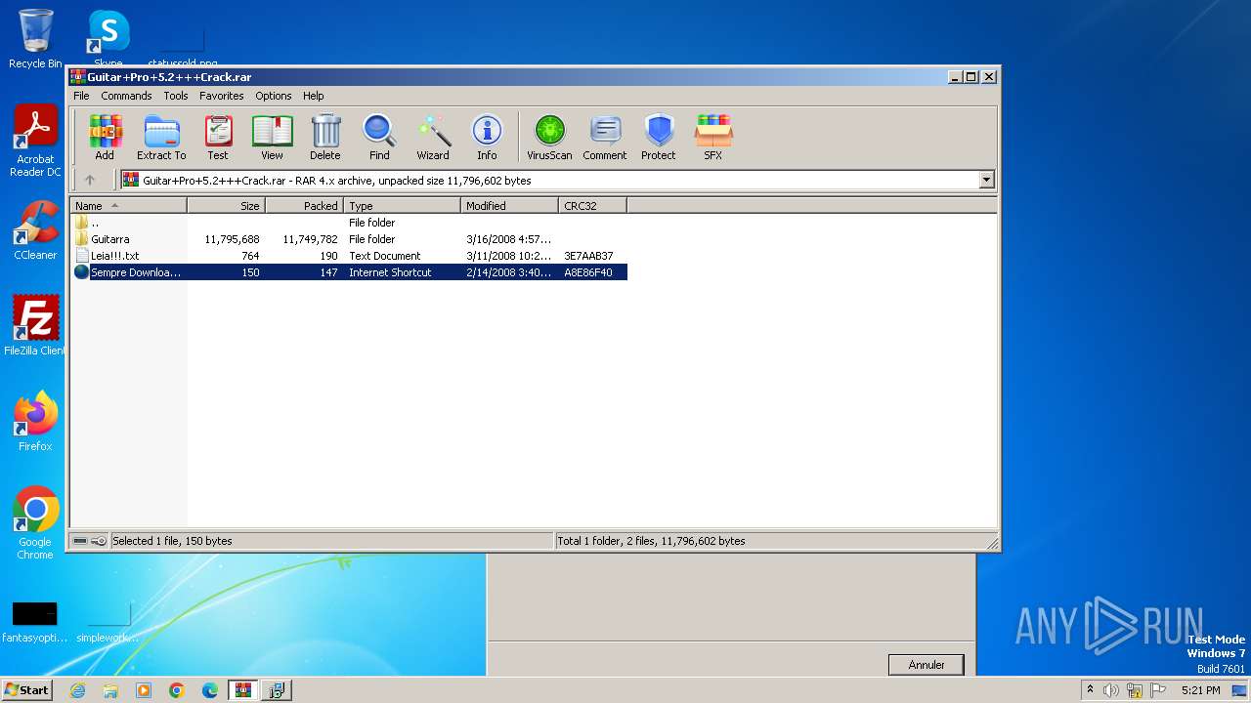Click the 5:21 PM taskbar clock
This screenshot has height=703, width=1251.
1200,690
